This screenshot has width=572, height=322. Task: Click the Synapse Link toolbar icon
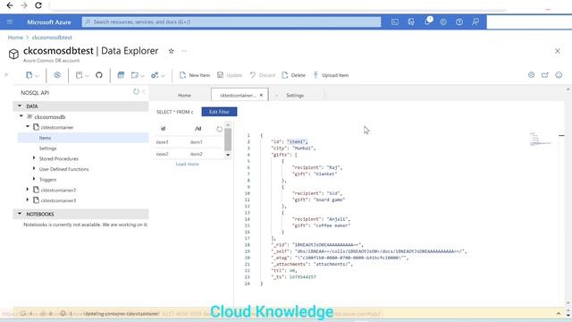pos(57,75)
